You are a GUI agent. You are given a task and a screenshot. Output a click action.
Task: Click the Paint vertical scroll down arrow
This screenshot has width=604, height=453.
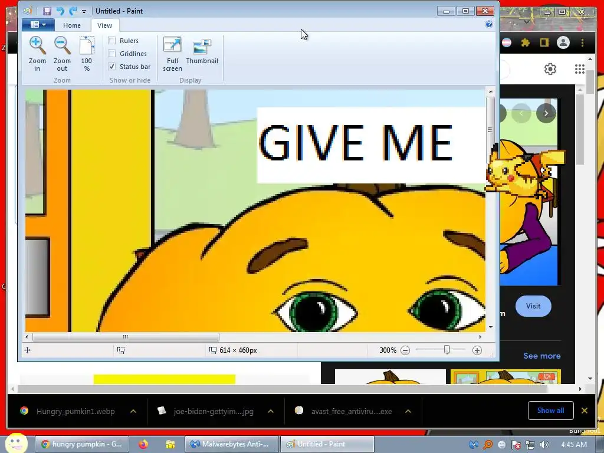tap(491, 327)
